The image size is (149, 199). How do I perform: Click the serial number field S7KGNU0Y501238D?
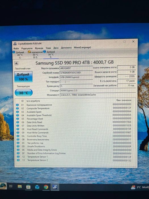tap(76, 73)
